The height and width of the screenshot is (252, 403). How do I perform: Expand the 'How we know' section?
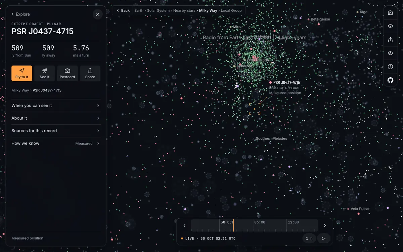click(56, 143)
